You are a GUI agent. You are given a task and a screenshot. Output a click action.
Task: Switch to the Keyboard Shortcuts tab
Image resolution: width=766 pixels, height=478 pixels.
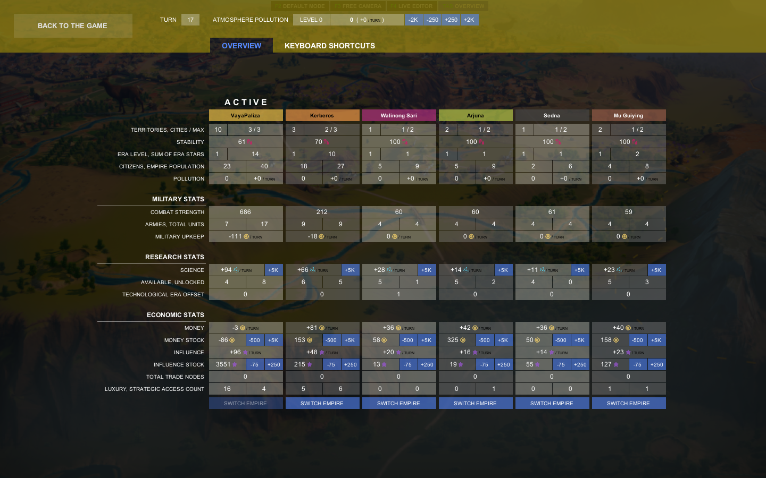[330, 46]
